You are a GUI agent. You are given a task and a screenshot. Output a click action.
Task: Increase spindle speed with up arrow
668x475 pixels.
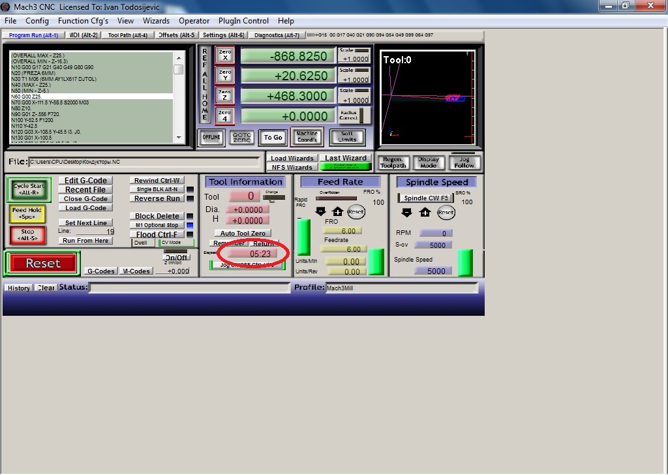[425, 212]
